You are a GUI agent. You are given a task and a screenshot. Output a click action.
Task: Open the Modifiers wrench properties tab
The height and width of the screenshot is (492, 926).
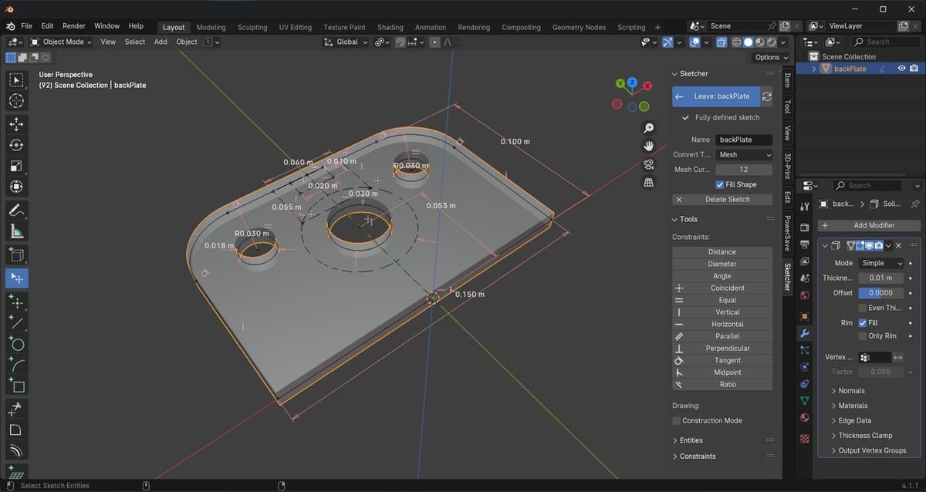tap(805, 333)
